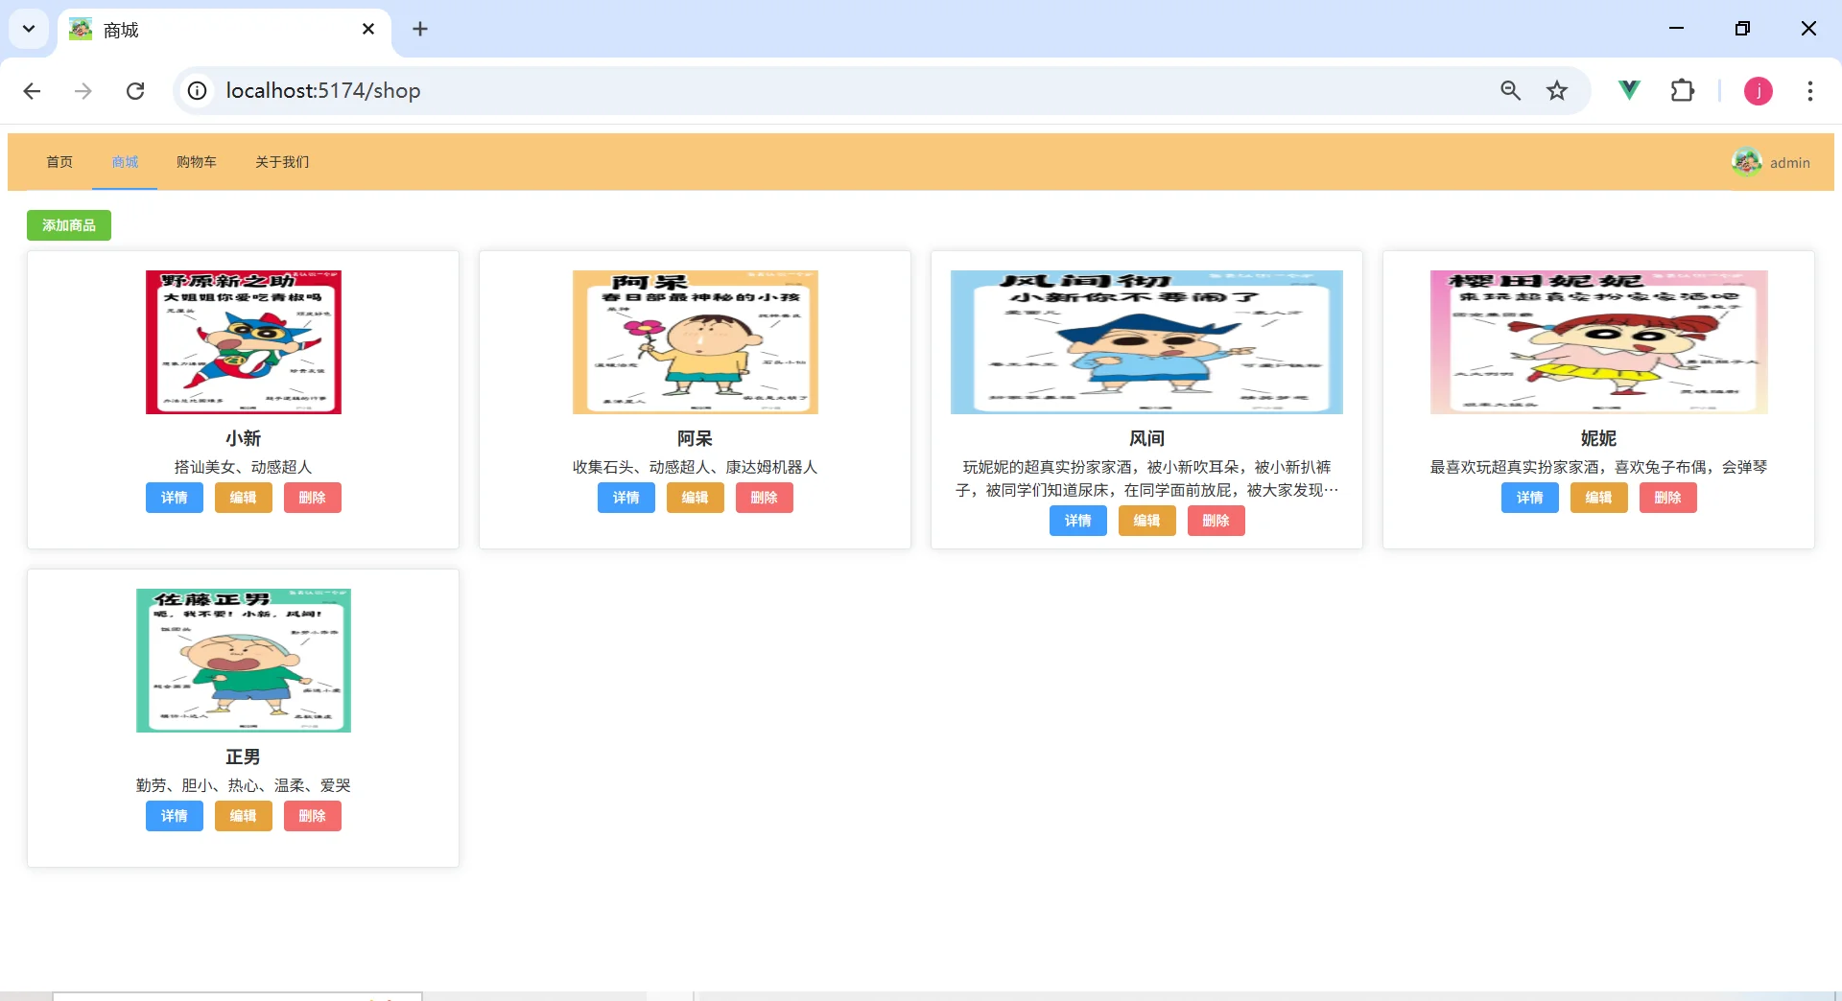Click the 正男 product image

coord(244,661)
